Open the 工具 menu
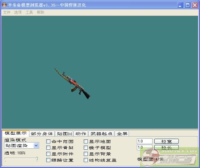 click(29, 12)
